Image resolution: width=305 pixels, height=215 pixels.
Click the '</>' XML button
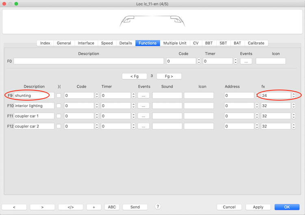70,207
